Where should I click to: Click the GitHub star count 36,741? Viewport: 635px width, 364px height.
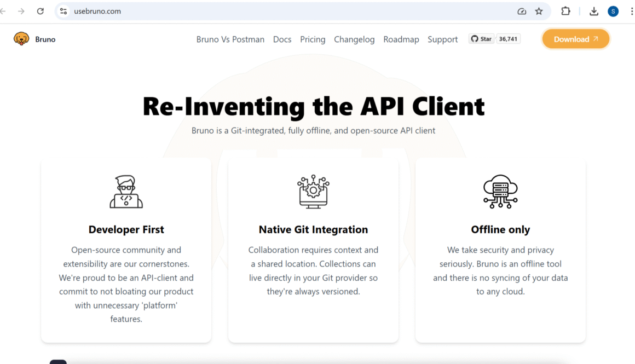508,39
